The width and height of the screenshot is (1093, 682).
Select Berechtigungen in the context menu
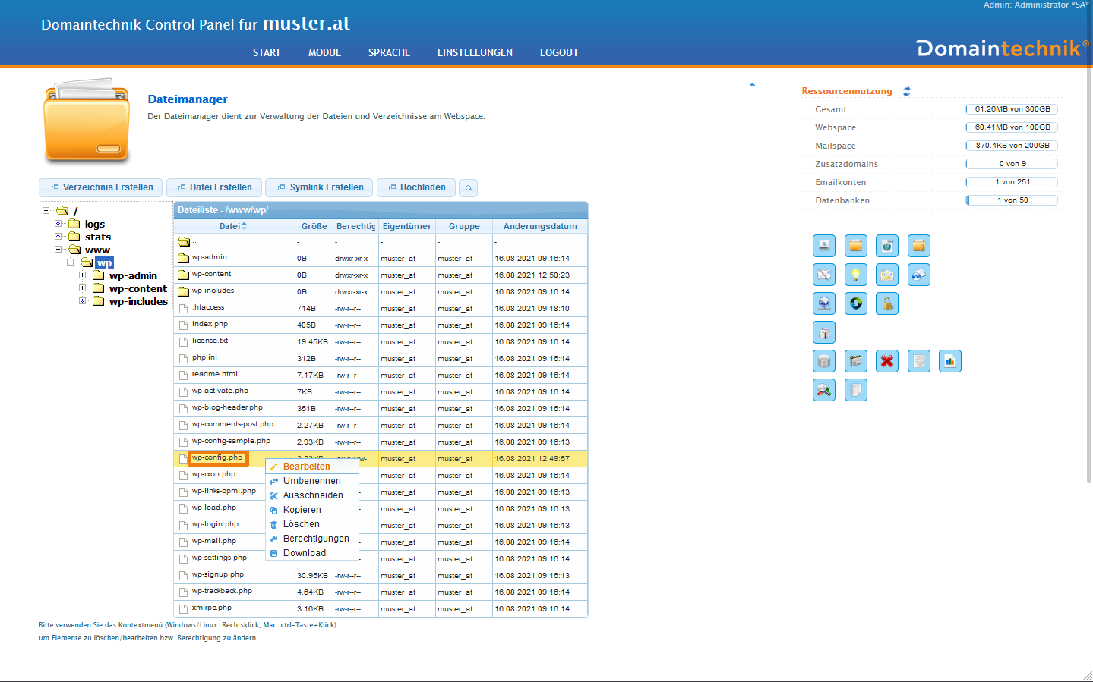click(315, 539)
